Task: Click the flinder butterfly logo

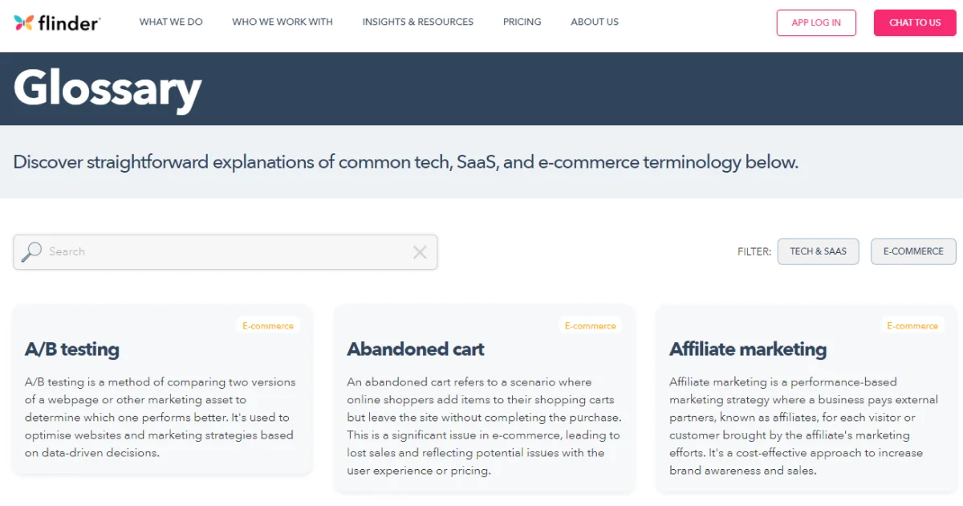Action: click(x=56, y=22)
